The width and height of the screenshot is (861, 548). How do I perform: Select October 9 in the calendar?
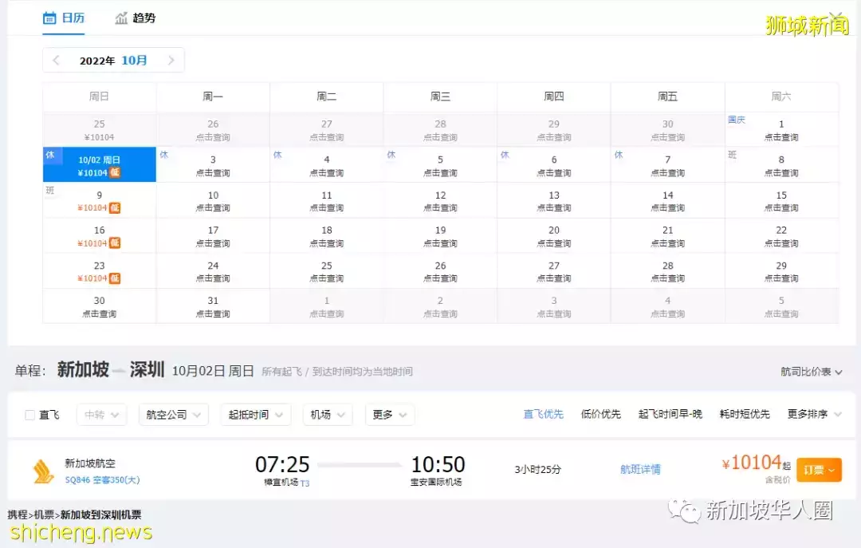(x=99, y=200)
